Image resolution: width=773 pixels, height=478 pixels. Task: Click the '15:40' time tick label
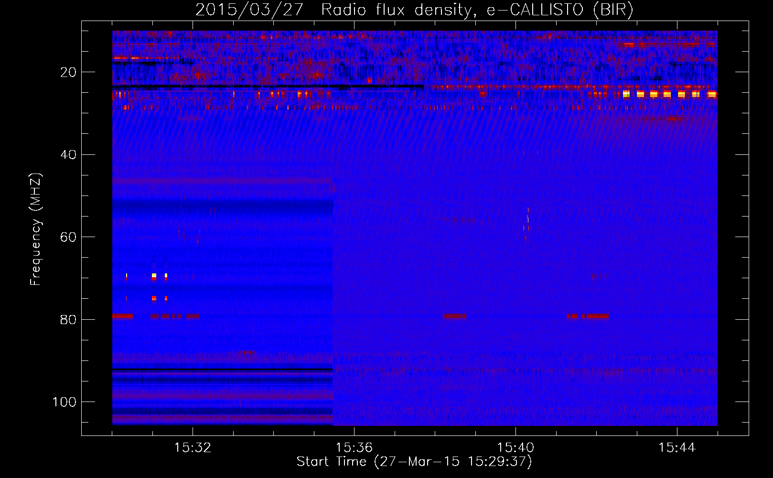pos(515,448)
